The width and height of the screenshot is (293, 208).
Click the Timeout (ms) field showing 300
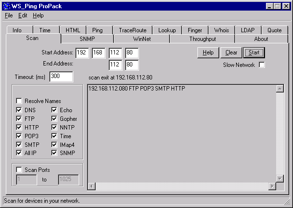coord(61,77)
